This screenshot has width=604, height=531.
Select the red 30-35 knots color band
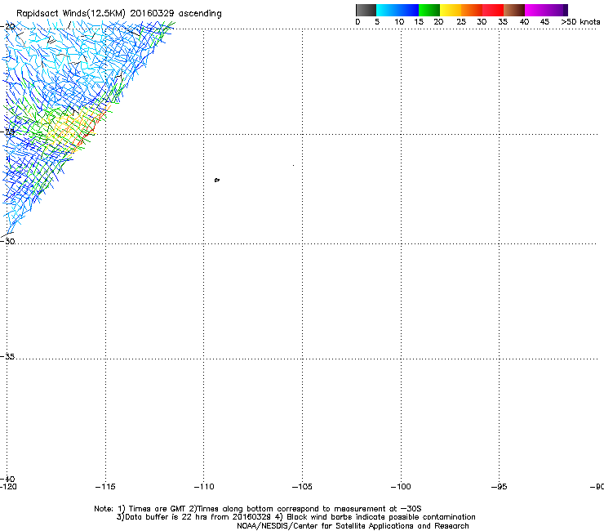pyautogui.click(x=493, y=10)
